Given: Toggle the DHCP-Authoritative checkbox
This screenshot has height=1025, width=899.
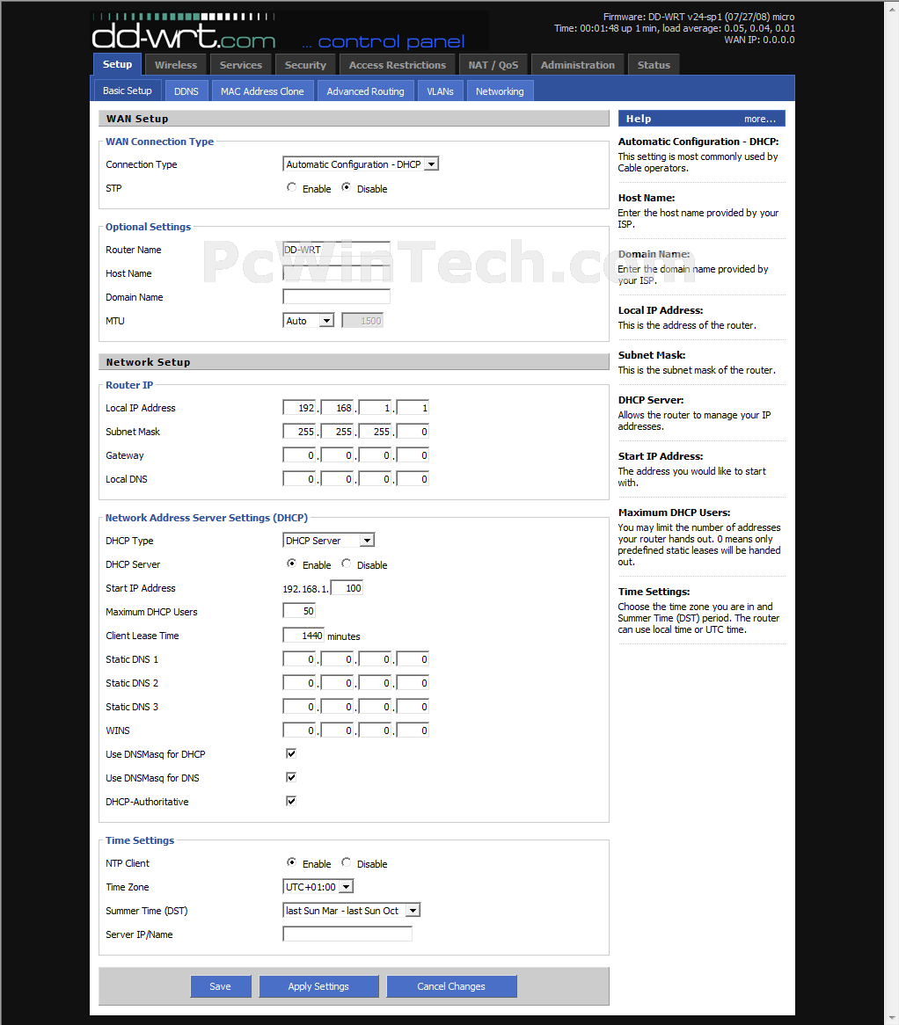Looking at the screenshot, I should pos(291,801).
